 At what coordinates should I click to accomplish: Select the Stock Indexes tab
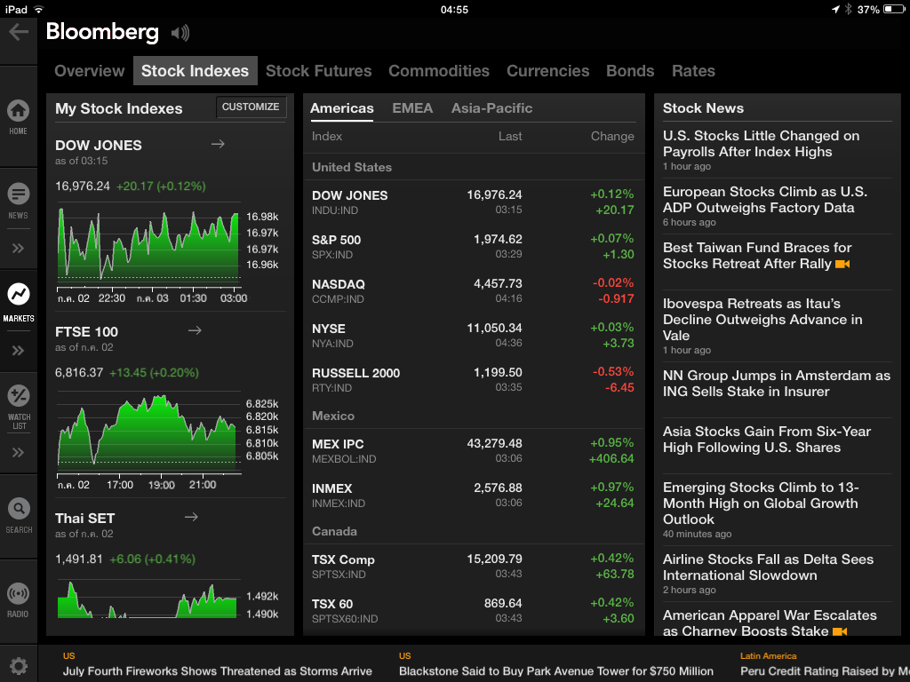[x=195, y=71]
